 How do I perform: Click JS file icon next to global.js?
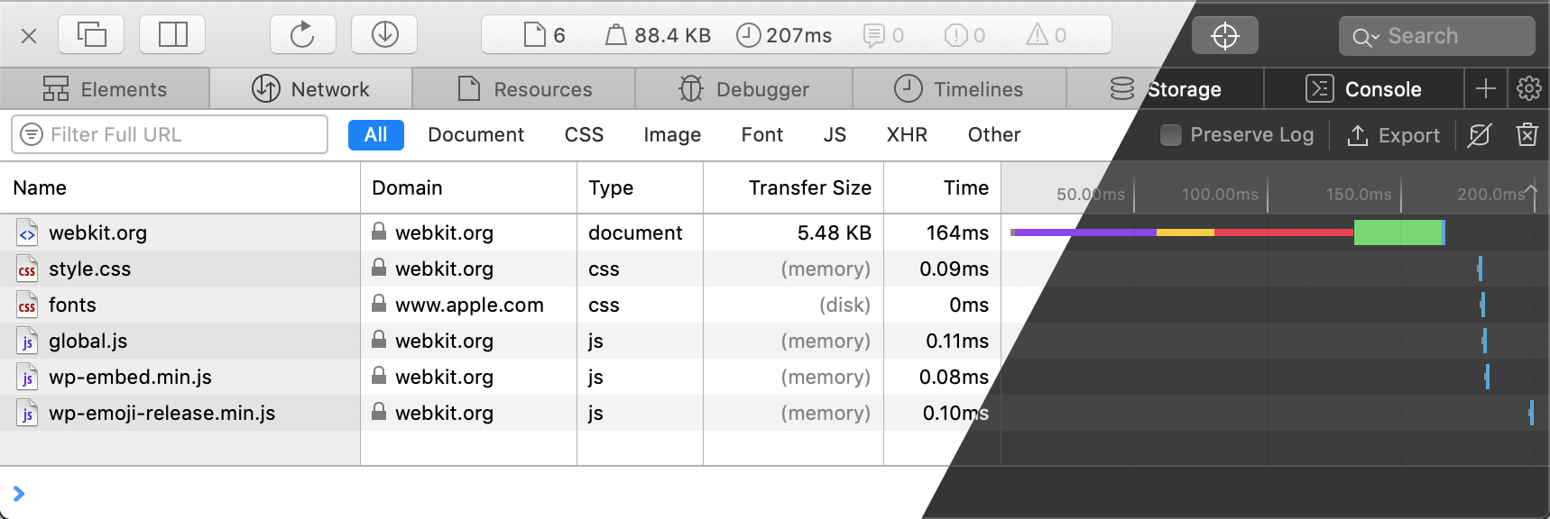(x=27, y=341)
